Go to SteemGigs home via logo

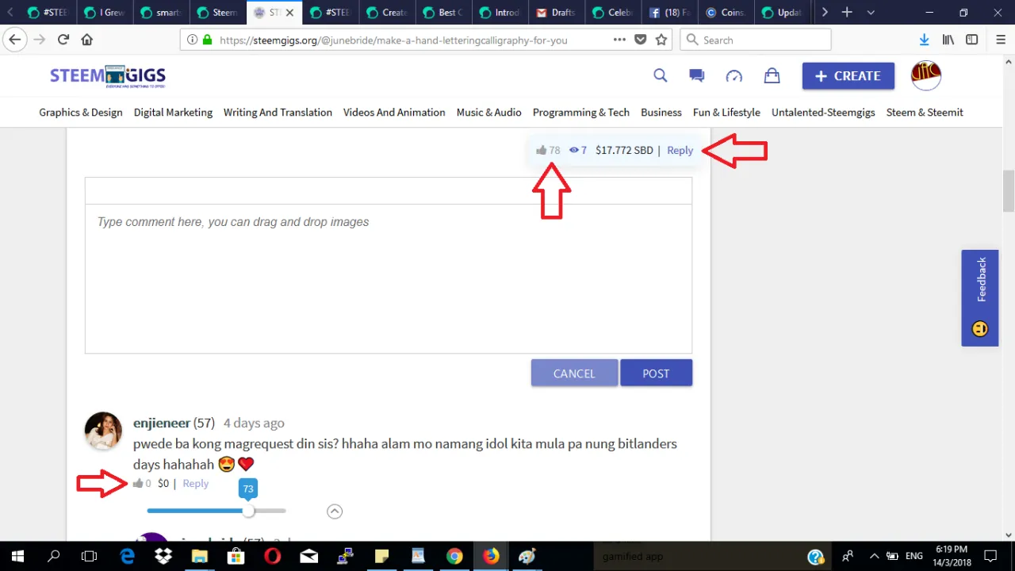pyautogui.click(x=108, y=75)
